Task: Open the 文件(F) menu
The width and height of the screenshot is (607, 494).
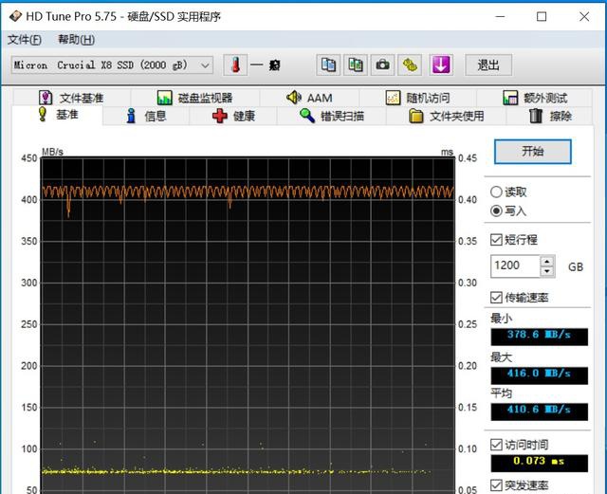Action: [25, 40]
